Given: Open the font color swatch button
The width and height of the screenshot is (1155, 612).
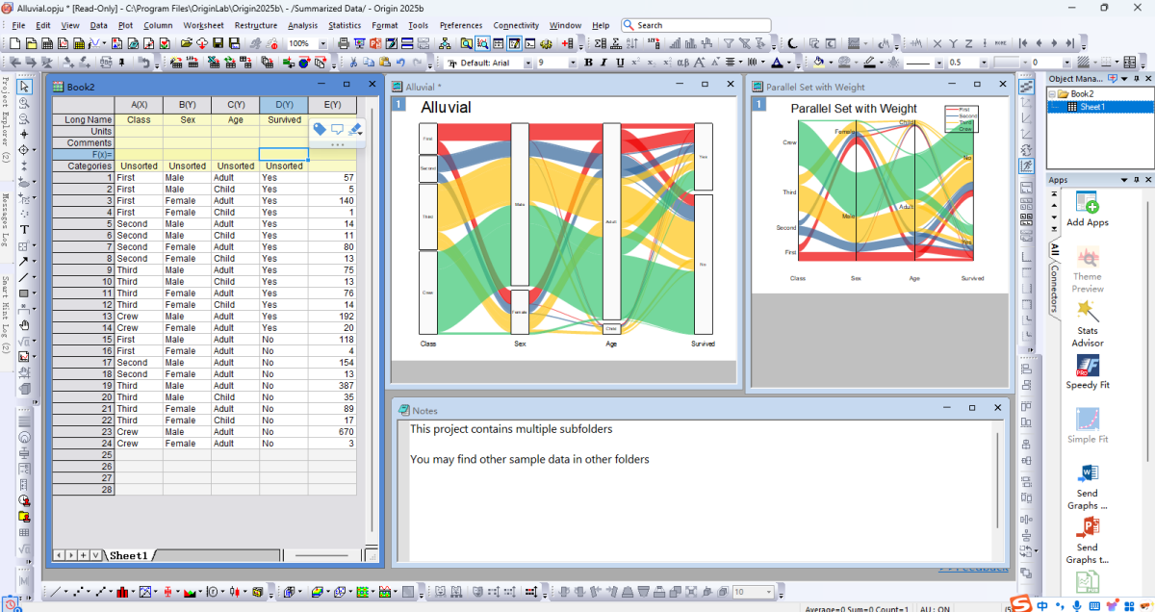Looking at the screenshot, I should coord(776,63).
